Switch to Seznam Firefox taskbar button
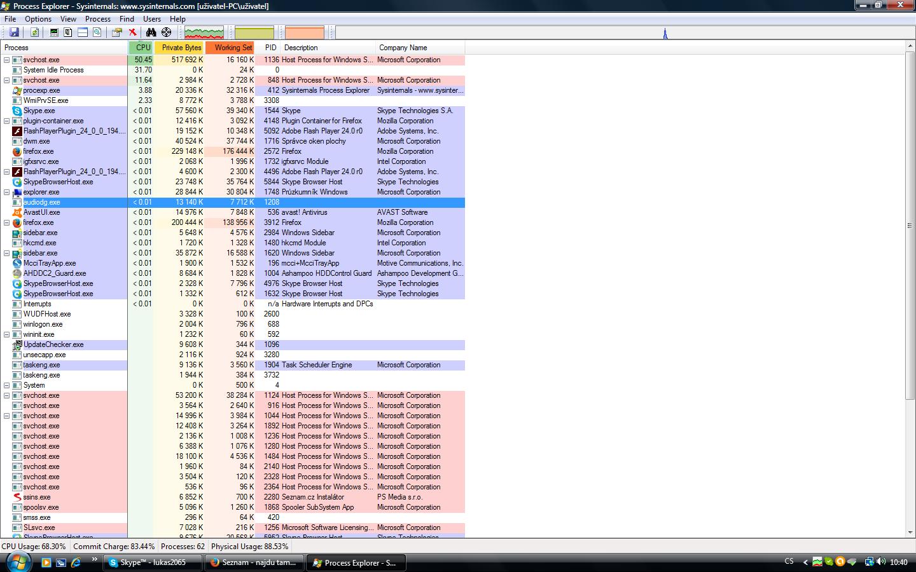Image resolution: width=916 pixels, height=572 pixels. (x=254, y=562)
